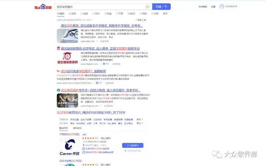
Task: Click the 百度一下 search button
Action: pos(161,7)
